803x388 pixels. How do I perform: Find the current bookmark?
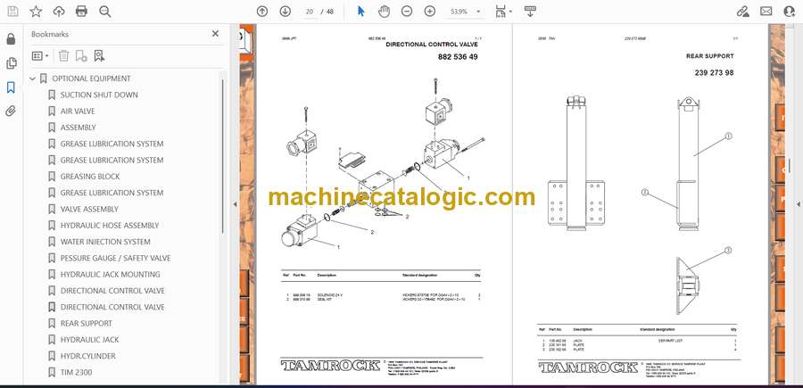tap(99, 56)
